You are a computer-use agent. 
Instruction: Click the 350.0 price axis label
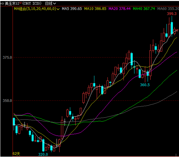tap(7, 100)
